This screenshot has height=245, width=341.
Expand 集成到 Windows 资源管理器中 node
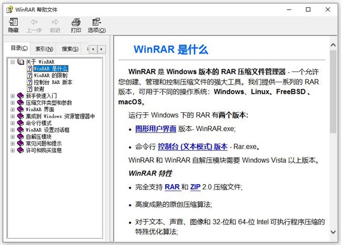(13, 116)
